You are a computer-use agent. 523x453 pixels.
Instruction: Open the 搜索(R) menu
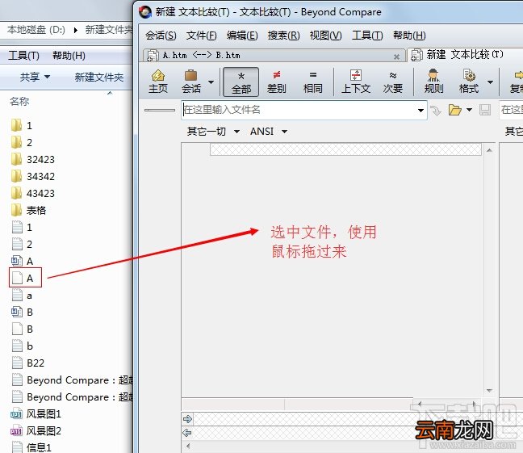point(283,36)
